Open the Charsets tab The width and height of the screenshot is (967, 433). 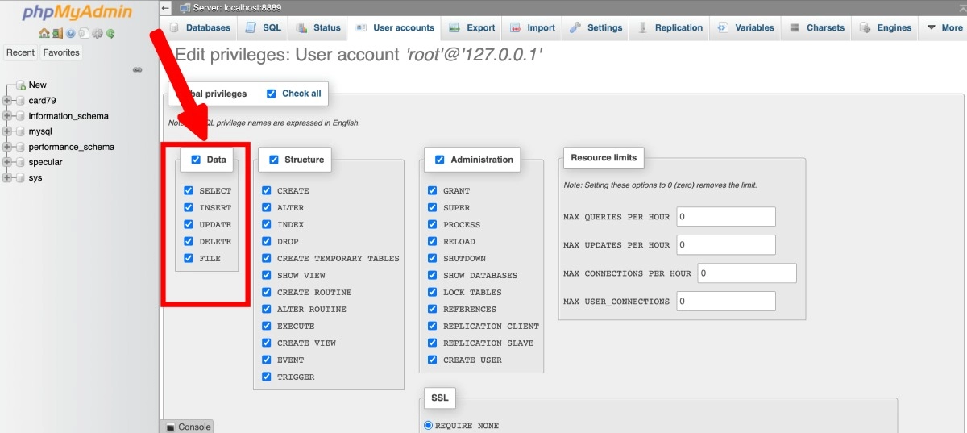[817, 27]
